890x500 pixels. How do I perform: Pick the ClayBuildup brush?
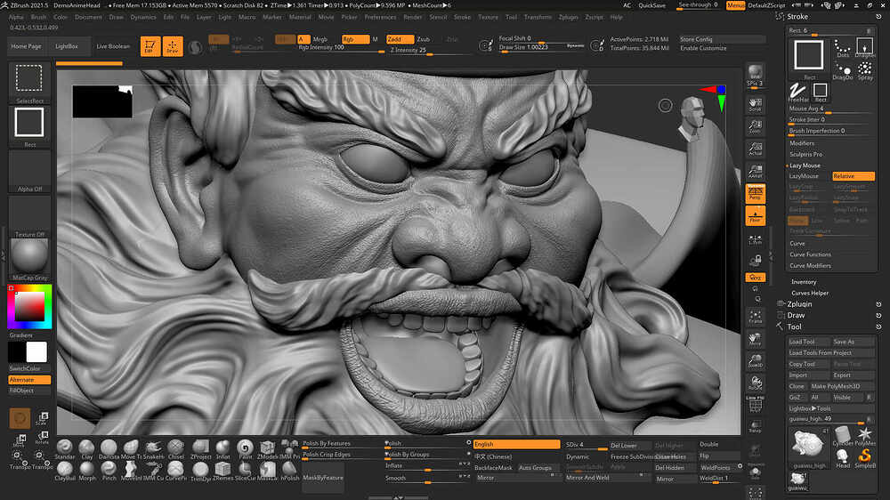65,471
